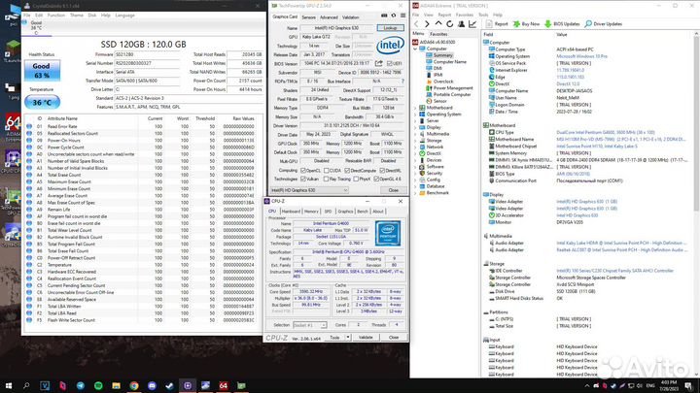The image size is (700, 393).
Task: Open the Favorites menu in AIDA64
Action: 465,15
